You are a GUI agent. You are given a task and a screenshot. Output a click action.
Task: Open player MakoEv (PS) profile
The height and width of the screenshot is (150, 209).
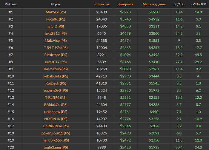coord(56,12)
